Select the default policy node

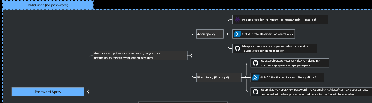[x=210, y=34]
